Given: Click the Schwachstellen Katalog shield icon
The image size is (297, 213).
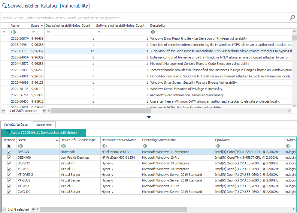Looking at the screenshot, I should 4,6.
